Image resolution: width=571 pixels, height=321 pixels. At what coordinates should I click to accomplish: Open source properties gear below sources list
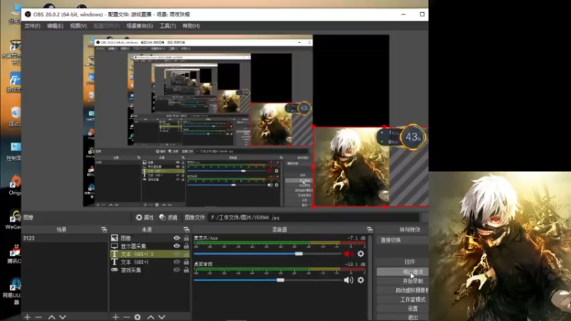coord(137,317)
